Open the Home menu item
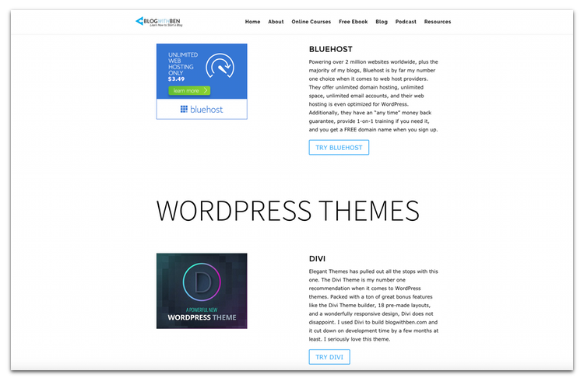Image resolution: width=584 pixels, height=385 pixels. (x=252, y=22)
